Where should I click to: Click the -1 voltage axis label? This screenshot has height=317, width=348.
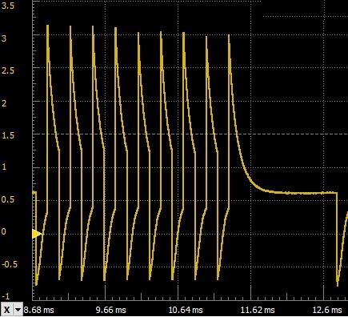6,296
